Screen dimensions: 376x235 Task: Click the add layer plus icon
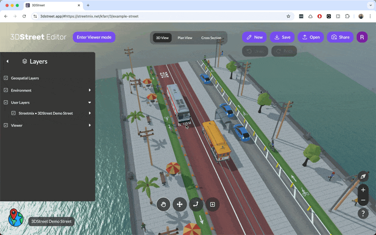click(x=212, y=204)
